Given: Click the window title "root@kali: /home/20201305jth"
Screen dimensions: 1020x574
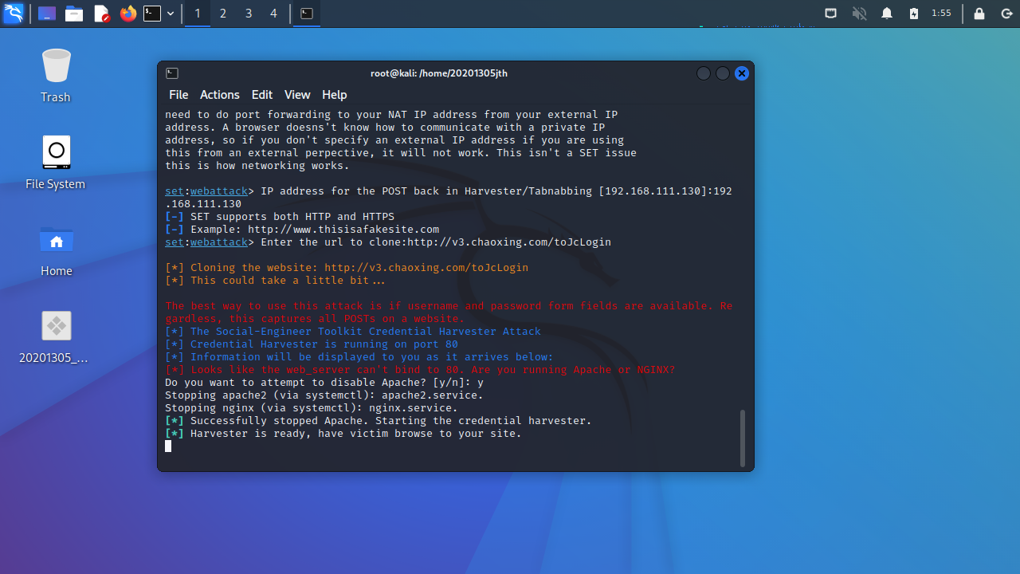Looking at the screenshot, I should (x=439, y=73).
